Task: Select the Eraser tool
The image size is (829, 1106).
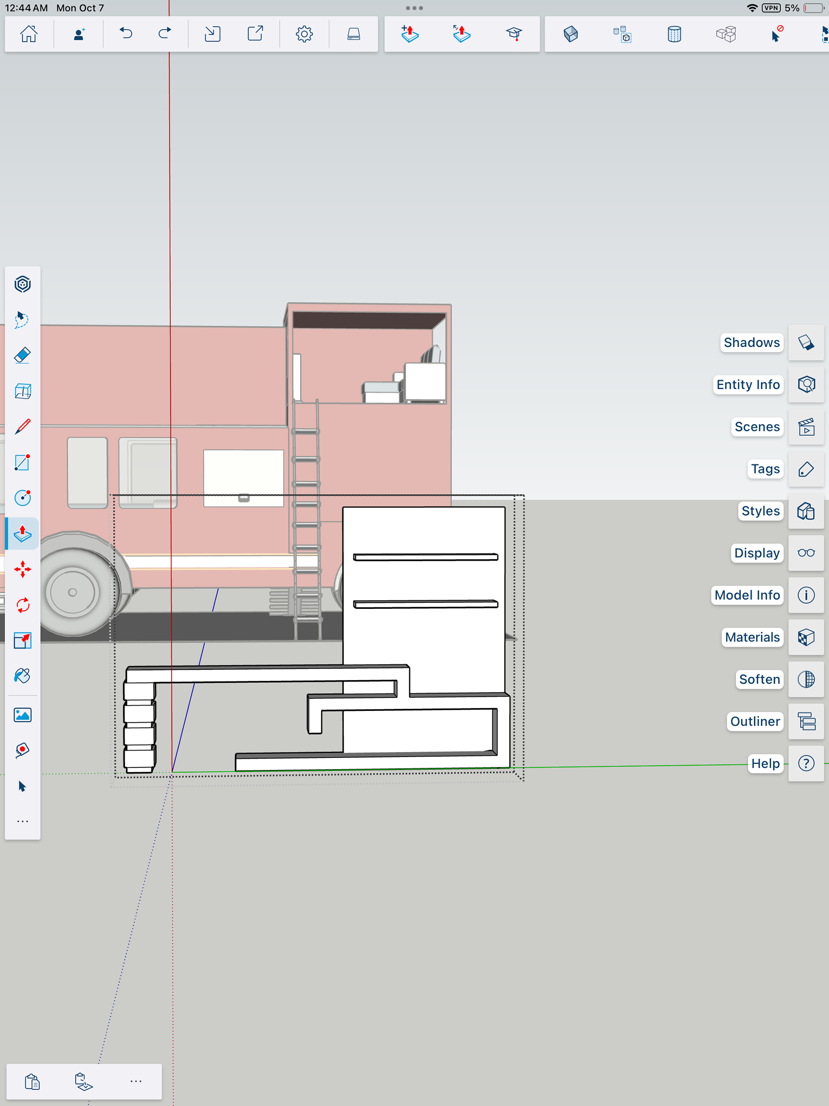Action: tap(22, 355)
